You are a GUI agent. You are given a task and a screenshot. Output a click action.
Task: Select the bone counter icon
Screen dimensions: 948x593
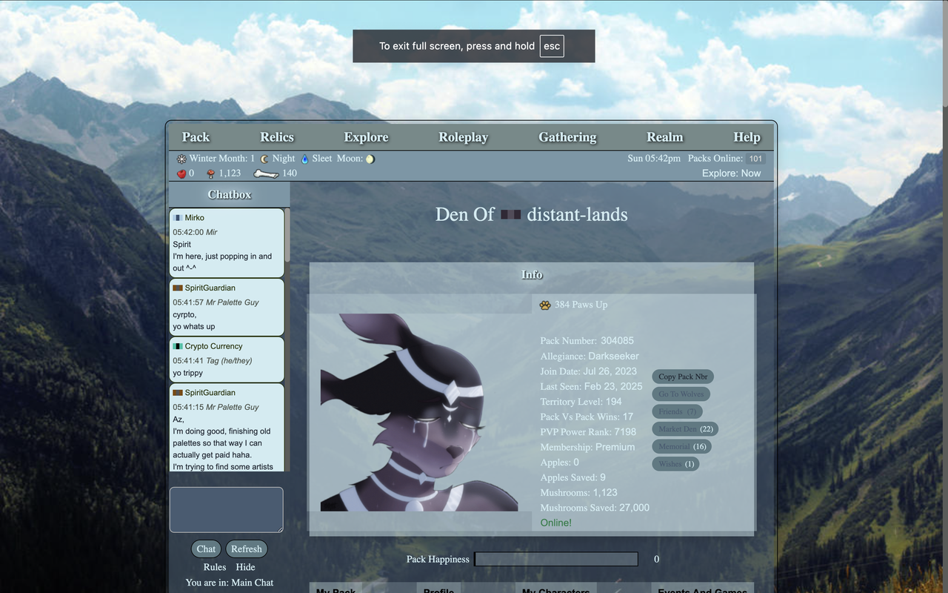[x=267, y=172]
